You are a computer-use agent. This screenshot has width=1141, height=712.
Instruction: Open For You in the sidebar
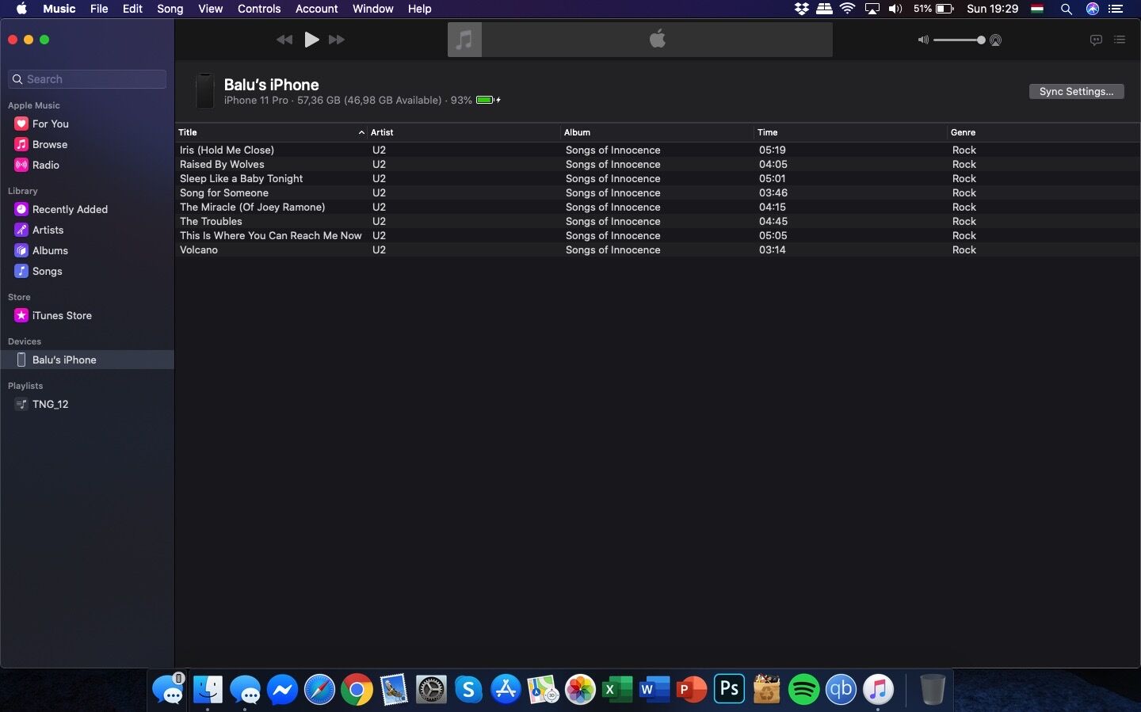click(50, 124)
